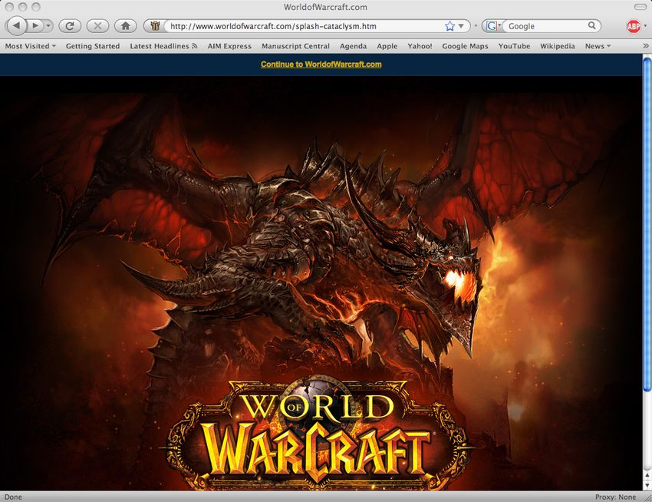The width and height of the screenshot is (652, 502).
Task: Choose a search engine from Google icon
Action: 492,26
